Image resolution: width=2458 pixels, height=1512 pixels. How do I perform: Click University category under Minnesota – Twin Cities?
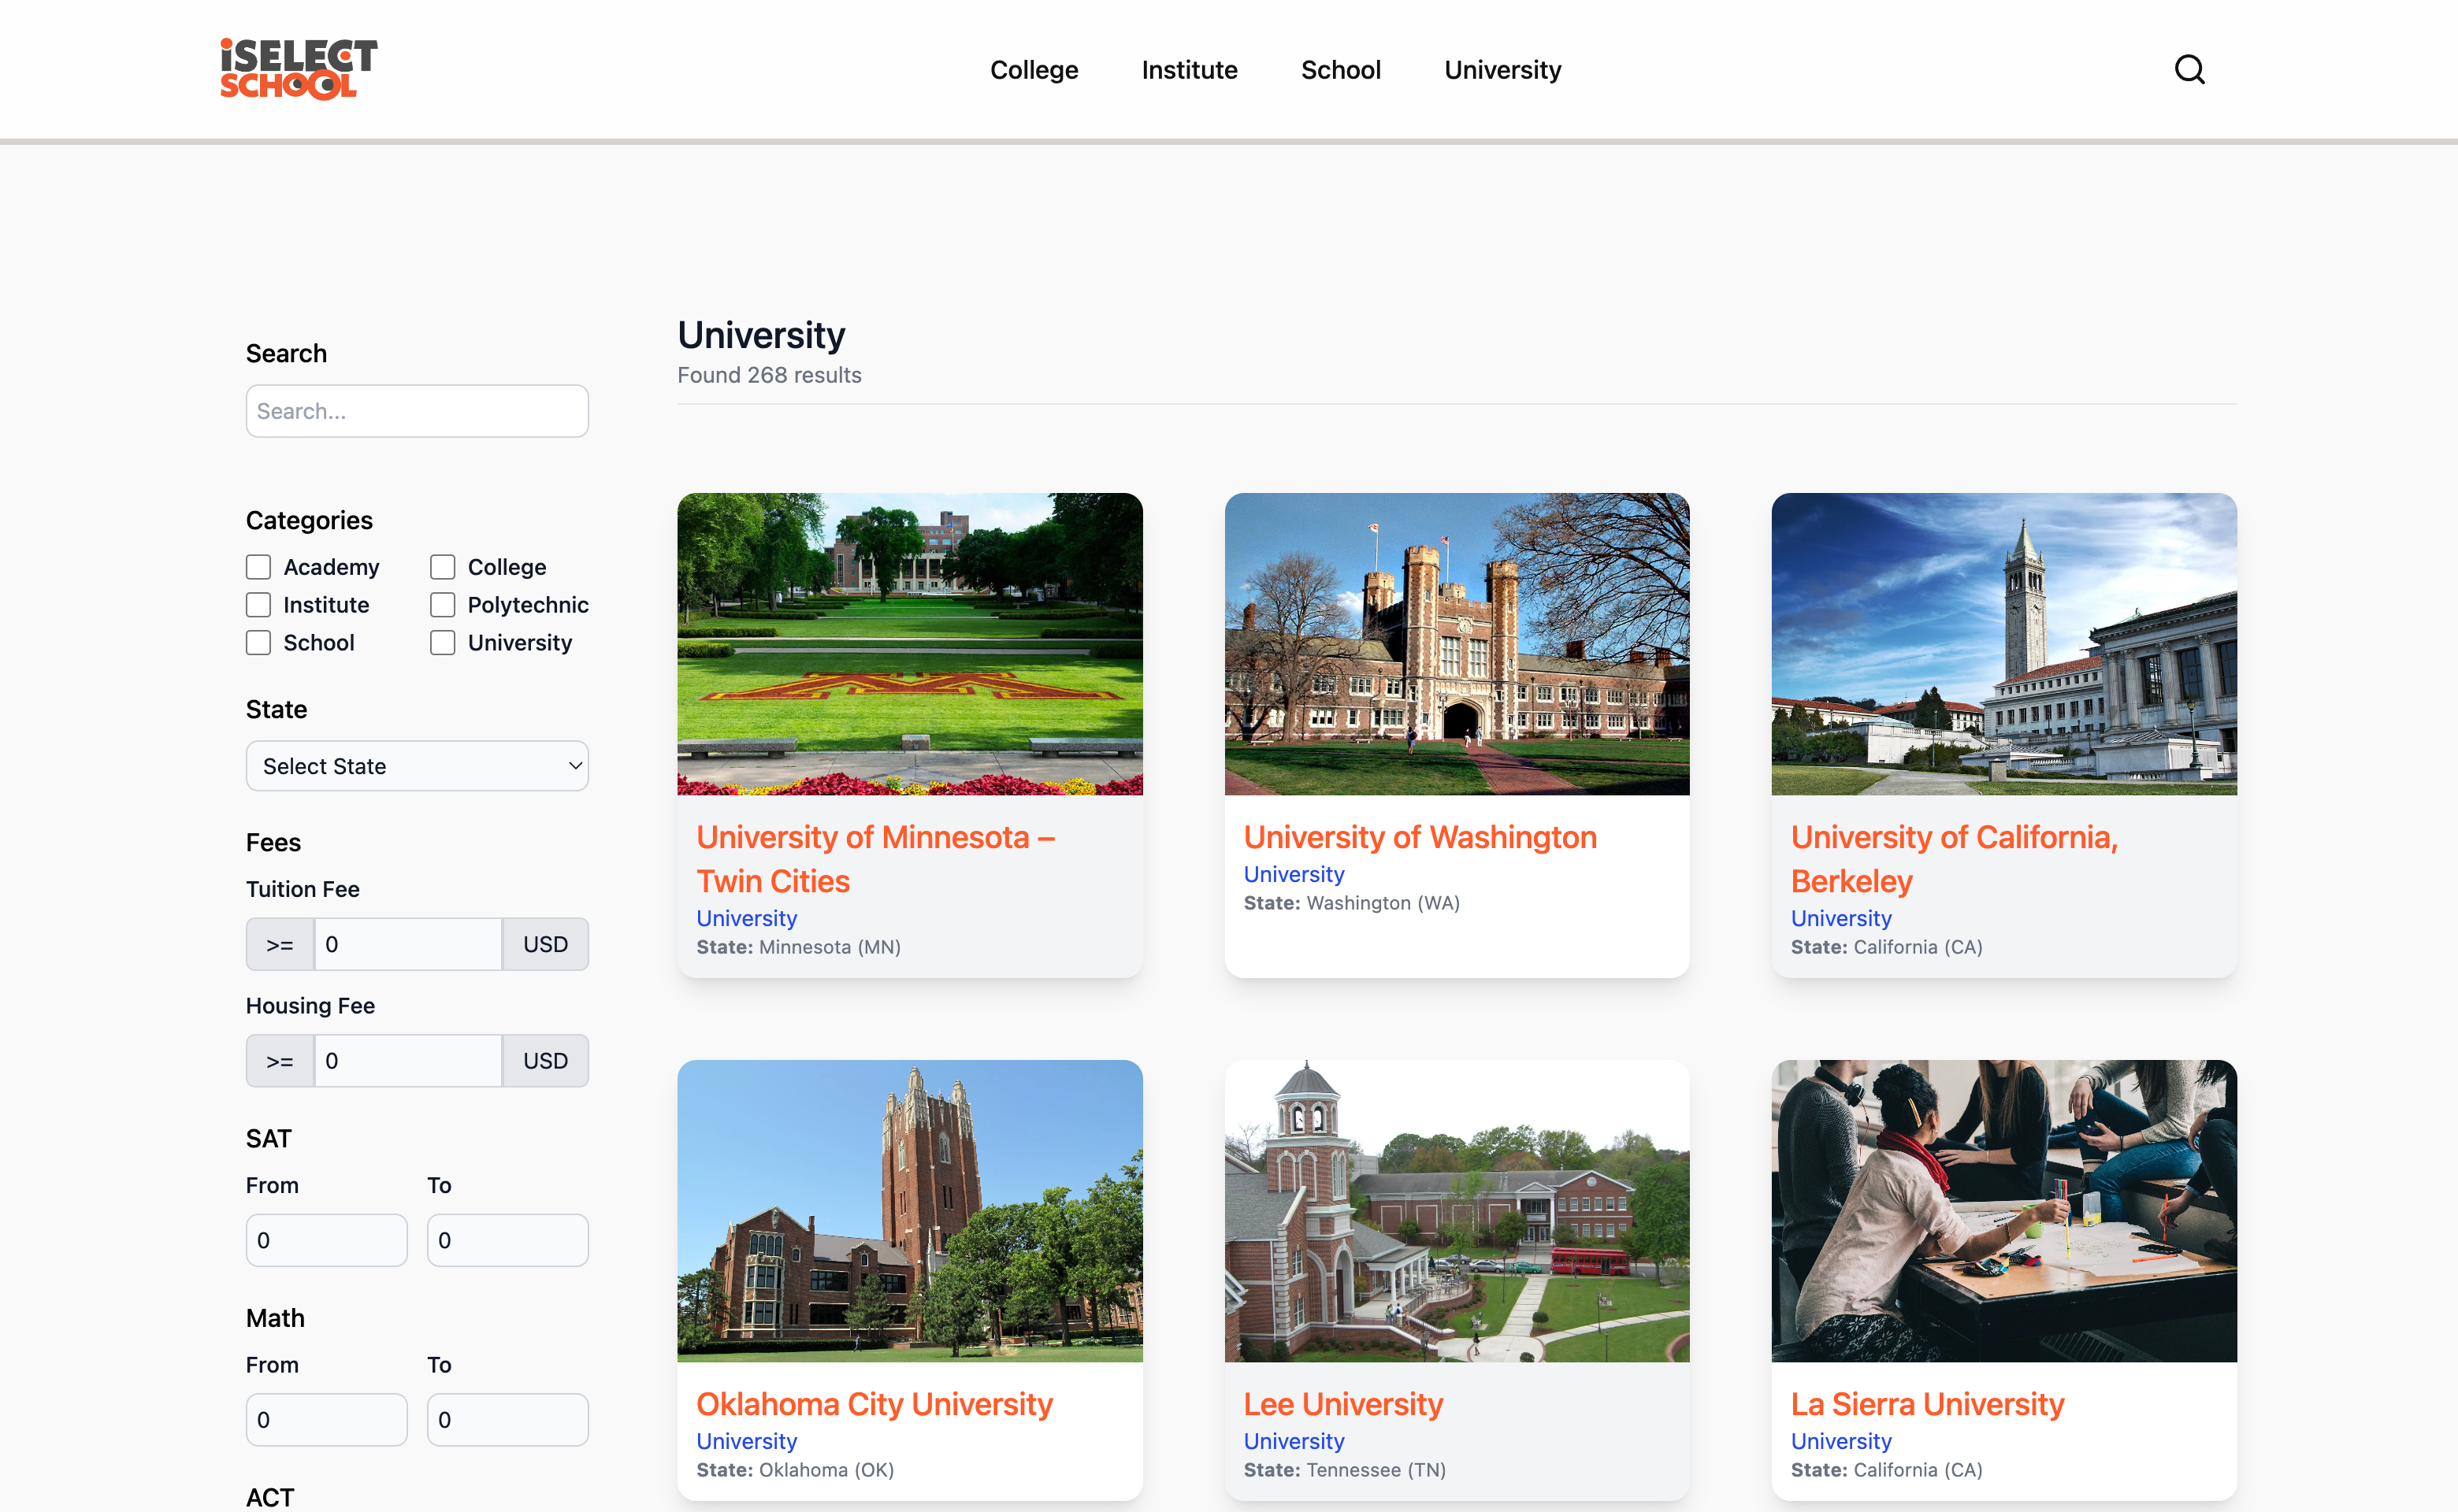click(x=746, y=918)
